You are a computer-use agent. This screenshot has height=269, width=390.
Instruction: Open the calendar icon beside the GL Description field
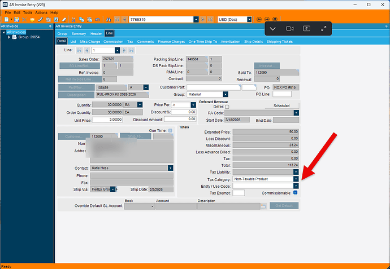point(263,206)
